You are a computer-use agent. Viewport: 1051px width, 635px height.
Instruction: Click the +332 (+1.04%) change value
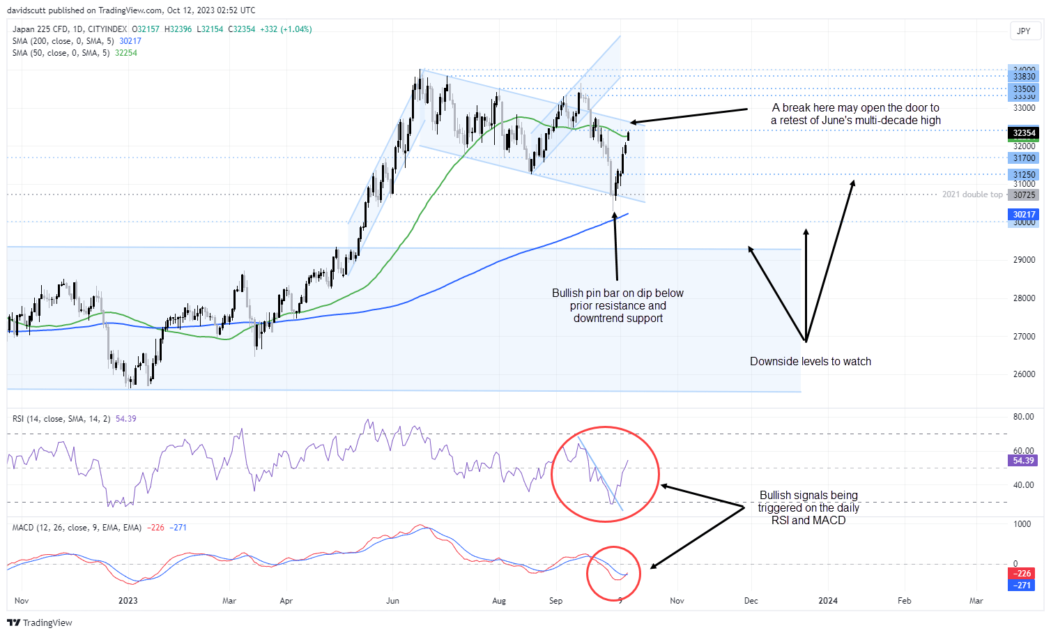pyautogui.click(x=286, y=29)
